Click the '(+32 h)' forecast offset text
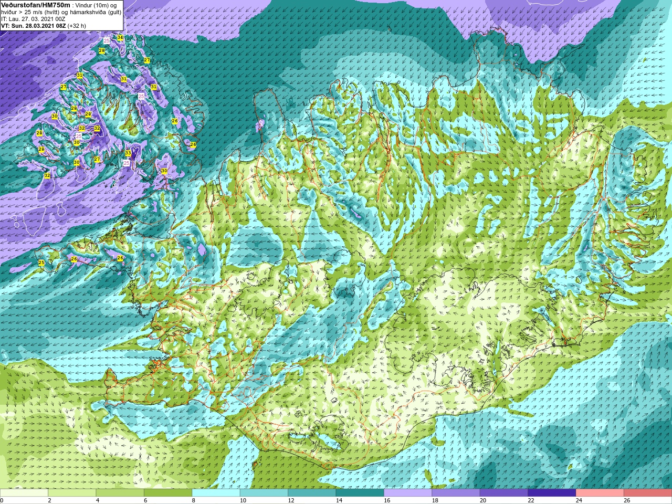The width and height of the screenshot is (672, 504). coord(77,26)
